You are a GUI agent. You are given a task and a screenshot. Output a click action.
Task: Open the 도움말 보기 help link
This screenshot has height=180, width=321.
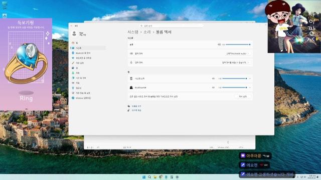point(136,106)
